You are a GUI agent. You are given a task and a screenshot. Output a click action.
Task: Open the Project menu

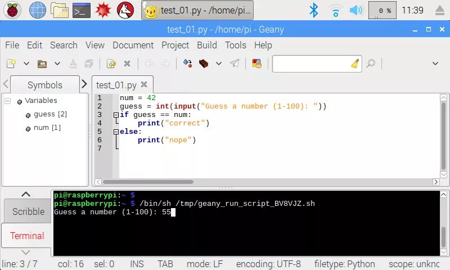coord(175,45)
